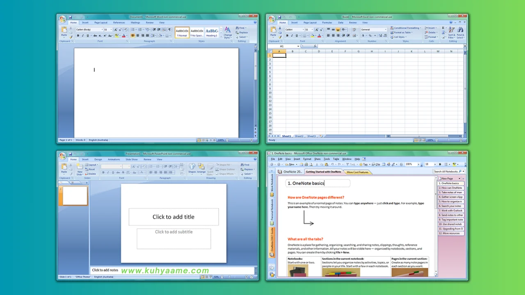The width and height of the screenshot is (525, 295).
Task: Open the Office button in Excel
Action: point(272,19)
